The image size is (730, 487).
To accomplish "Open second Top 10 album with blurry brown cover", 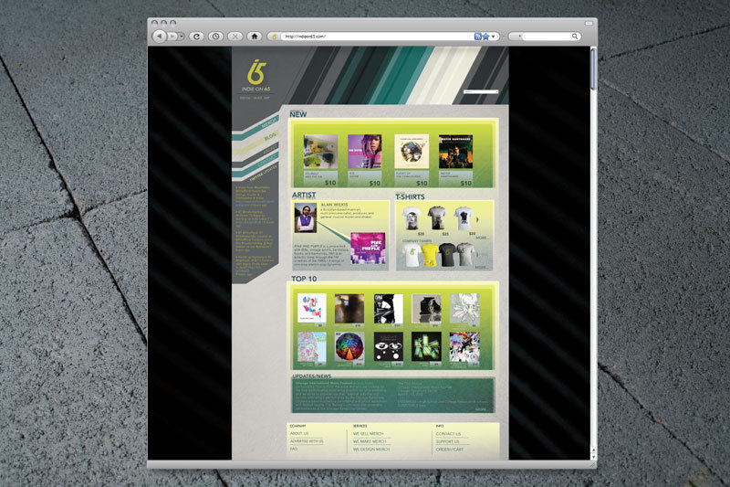I will (x=349, y=308).
